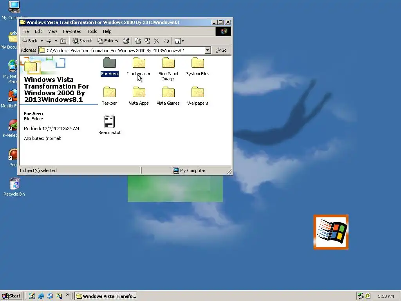Click the Undo toolbar icon
The height and width of the screenshot is (301, 401).
tap(166, 41)
